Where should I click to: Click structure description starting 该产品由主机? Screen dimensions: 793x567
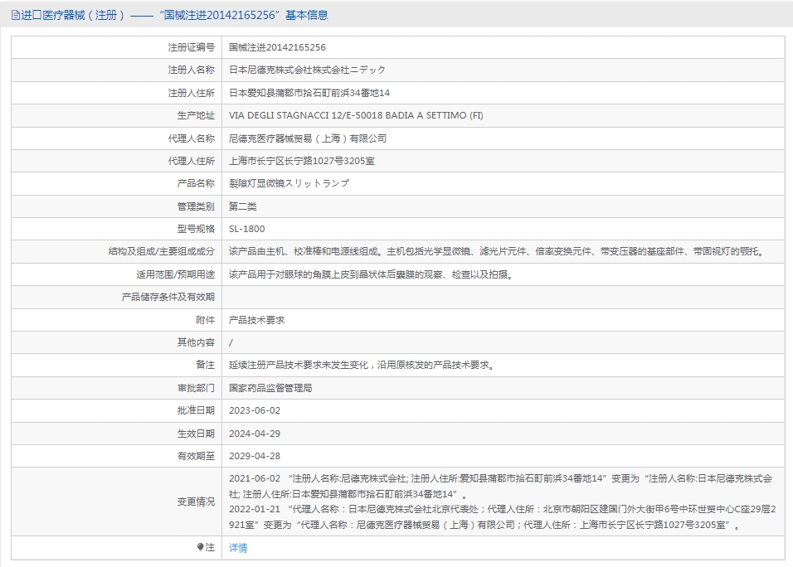tap(498, 252)
